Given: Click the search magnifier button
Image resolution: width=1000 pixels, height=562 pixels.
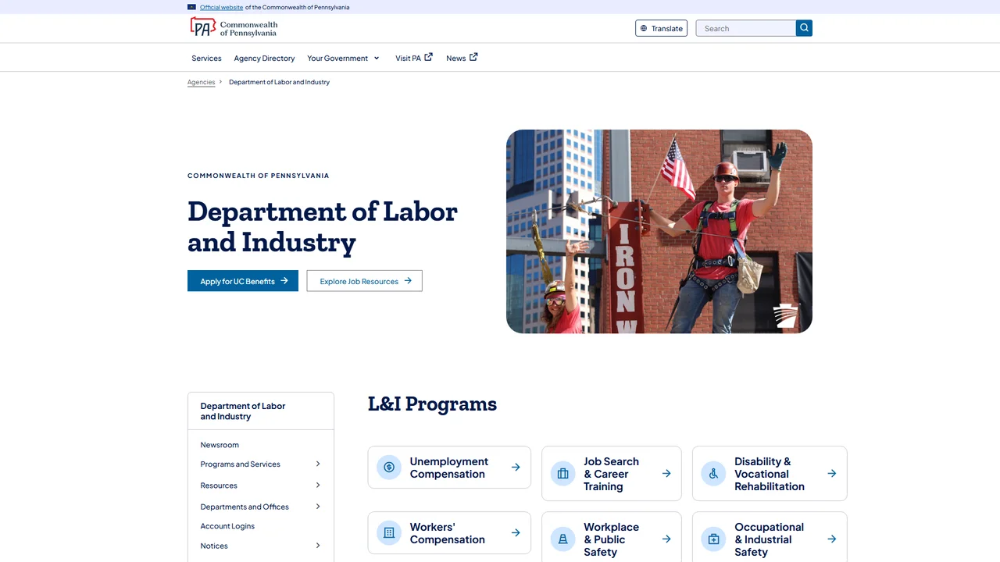Looking at the screenshot, I should tap(804, 28).
